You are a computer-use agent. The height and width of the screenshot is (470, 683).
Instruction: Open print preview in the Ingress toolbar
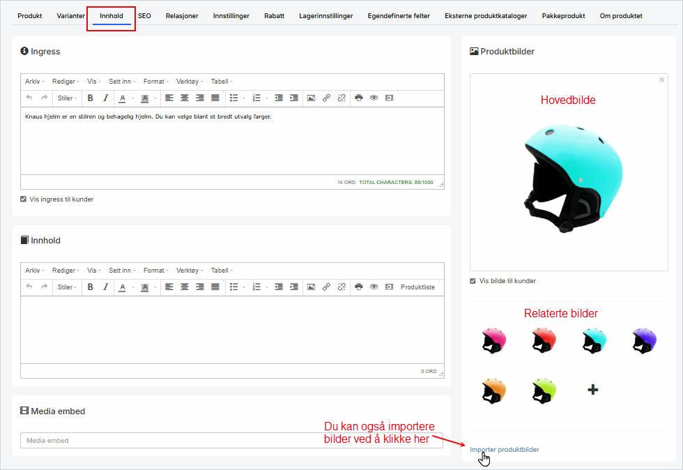[358, 98]
